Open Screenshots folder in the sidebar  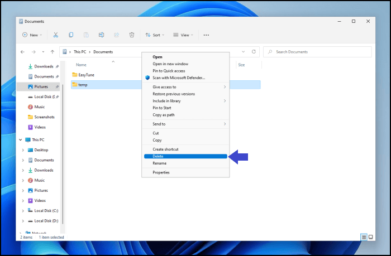coord(44,117)
